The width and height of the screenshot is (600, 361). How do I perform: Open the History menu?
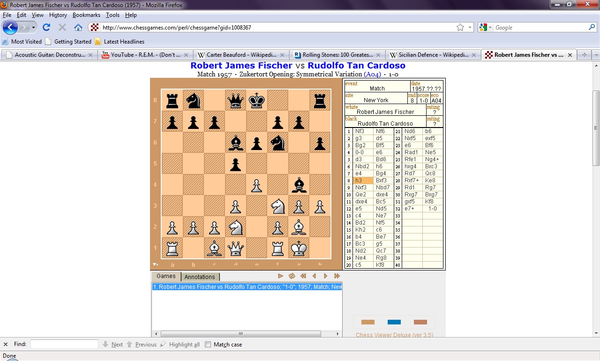pyautogui.click(x=58, y=15)
